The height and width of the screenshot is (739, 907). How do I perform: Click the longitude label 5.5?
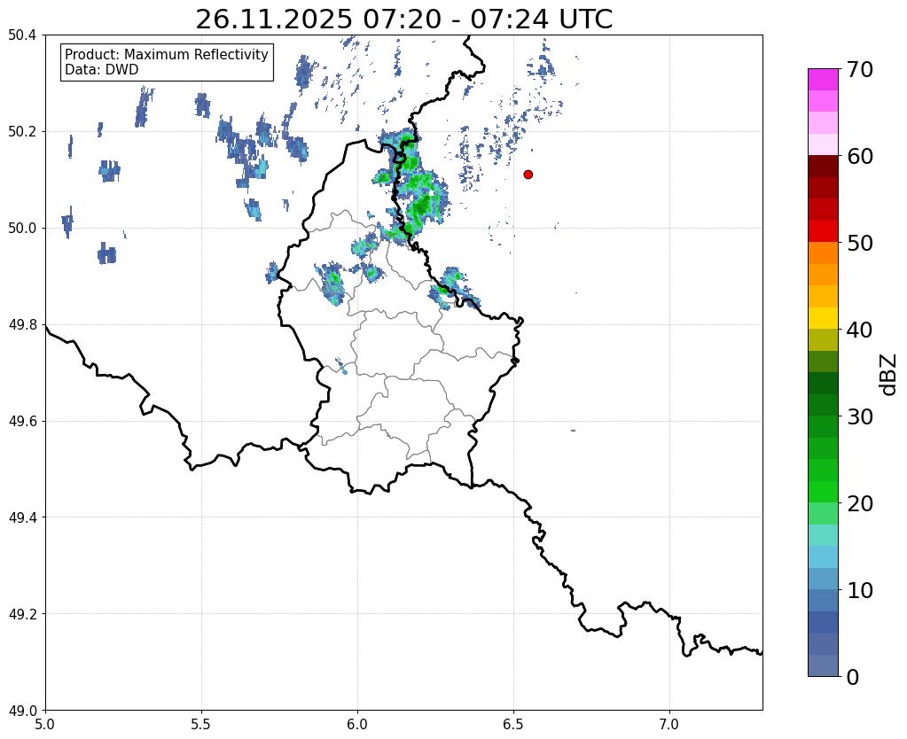(x=201, y=725)
